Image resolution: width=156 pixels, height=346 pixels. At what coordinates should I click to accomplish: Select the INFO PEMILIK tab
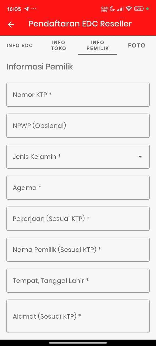97,45
